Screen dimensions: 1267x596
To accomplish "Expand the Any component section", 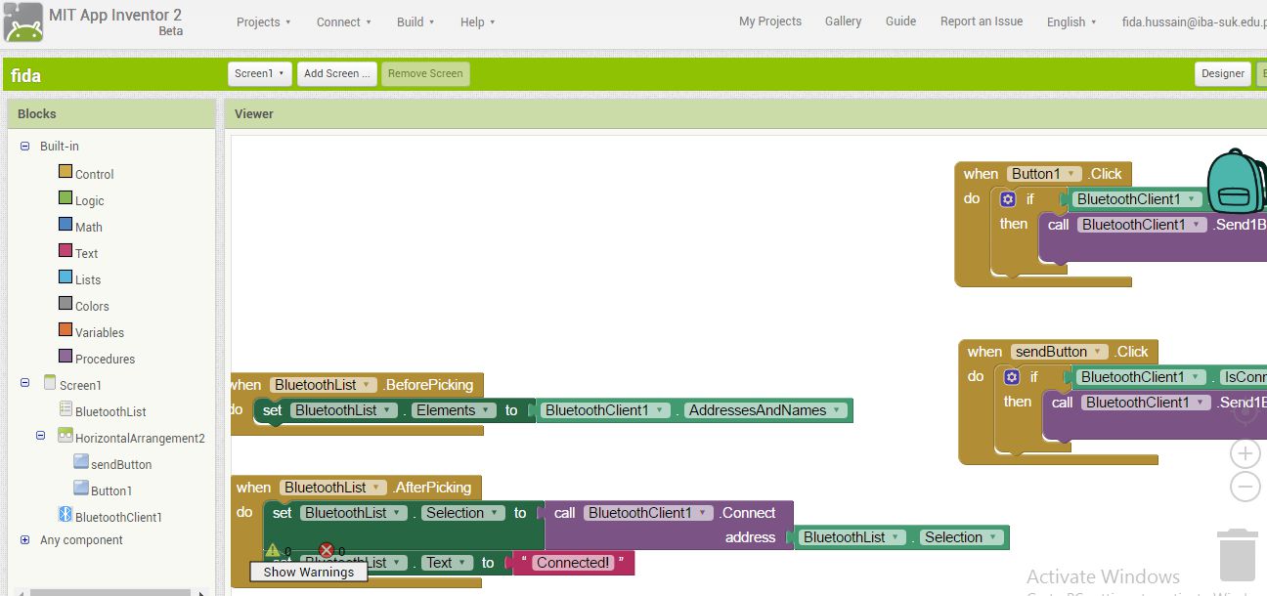I will [25, 539].
